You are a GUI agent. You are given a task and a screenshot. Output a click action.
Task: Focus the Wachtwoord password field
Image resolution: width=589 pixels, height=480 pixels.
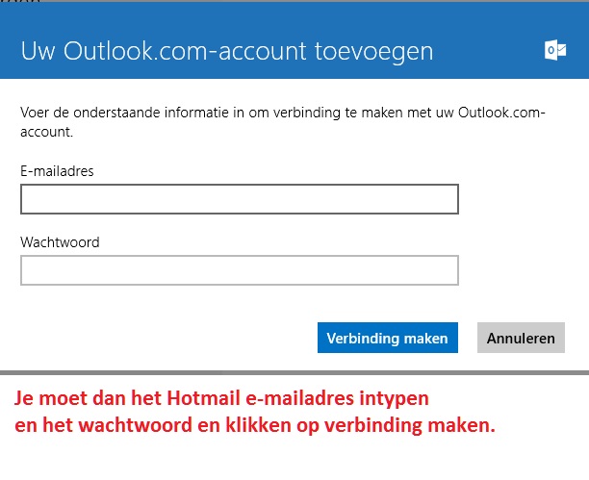pos(240,270)
